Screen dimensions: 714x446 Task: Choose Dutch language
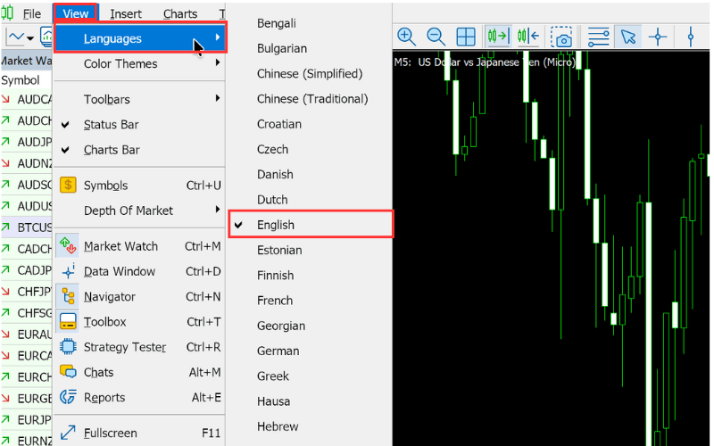tap(272, 199)
